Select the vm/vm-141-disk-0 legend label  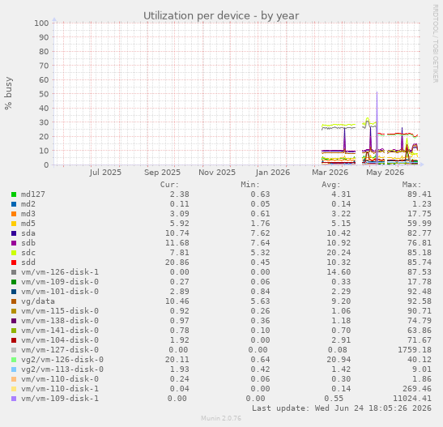(60, 331)
